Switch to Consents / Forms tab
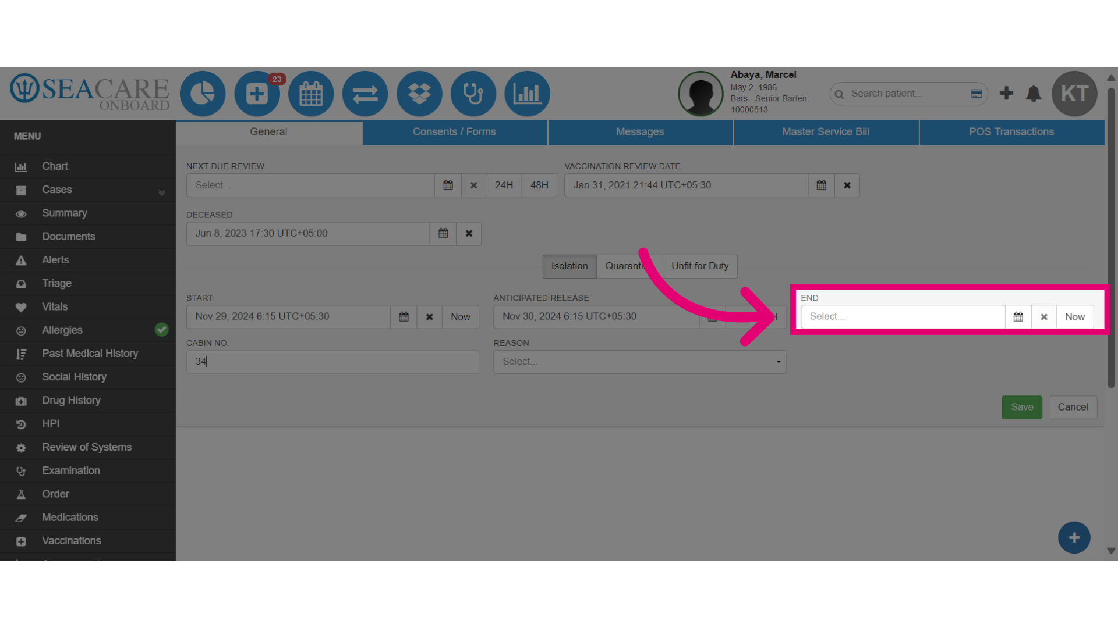Screen dimensions: 1118x628 pyautogui.click(x=454, y=132)
